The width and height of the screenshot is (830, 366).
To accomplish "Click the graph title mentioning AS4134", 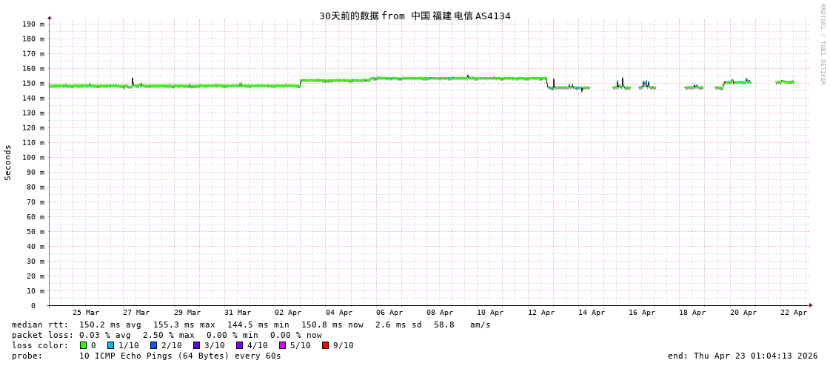I will [x=415, y=16].
